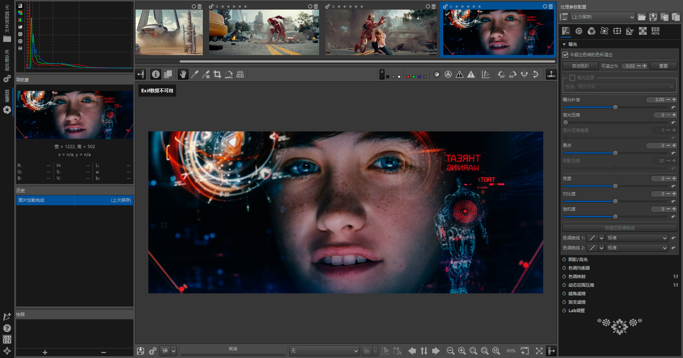Go to next image arrow
The height and width of the screenshot is (358, 683).
[436, 351]
